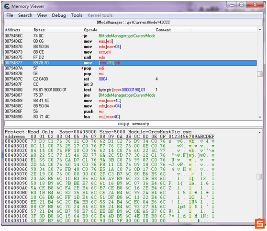267x231 pixels.
Task: Select the 'pop edi' row at 00794B7A
Action: 131,69
